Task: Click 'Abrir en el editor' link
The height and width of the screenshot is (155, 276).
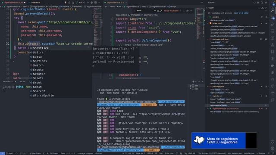Action: pyautogui.click(x=241, y=13)
